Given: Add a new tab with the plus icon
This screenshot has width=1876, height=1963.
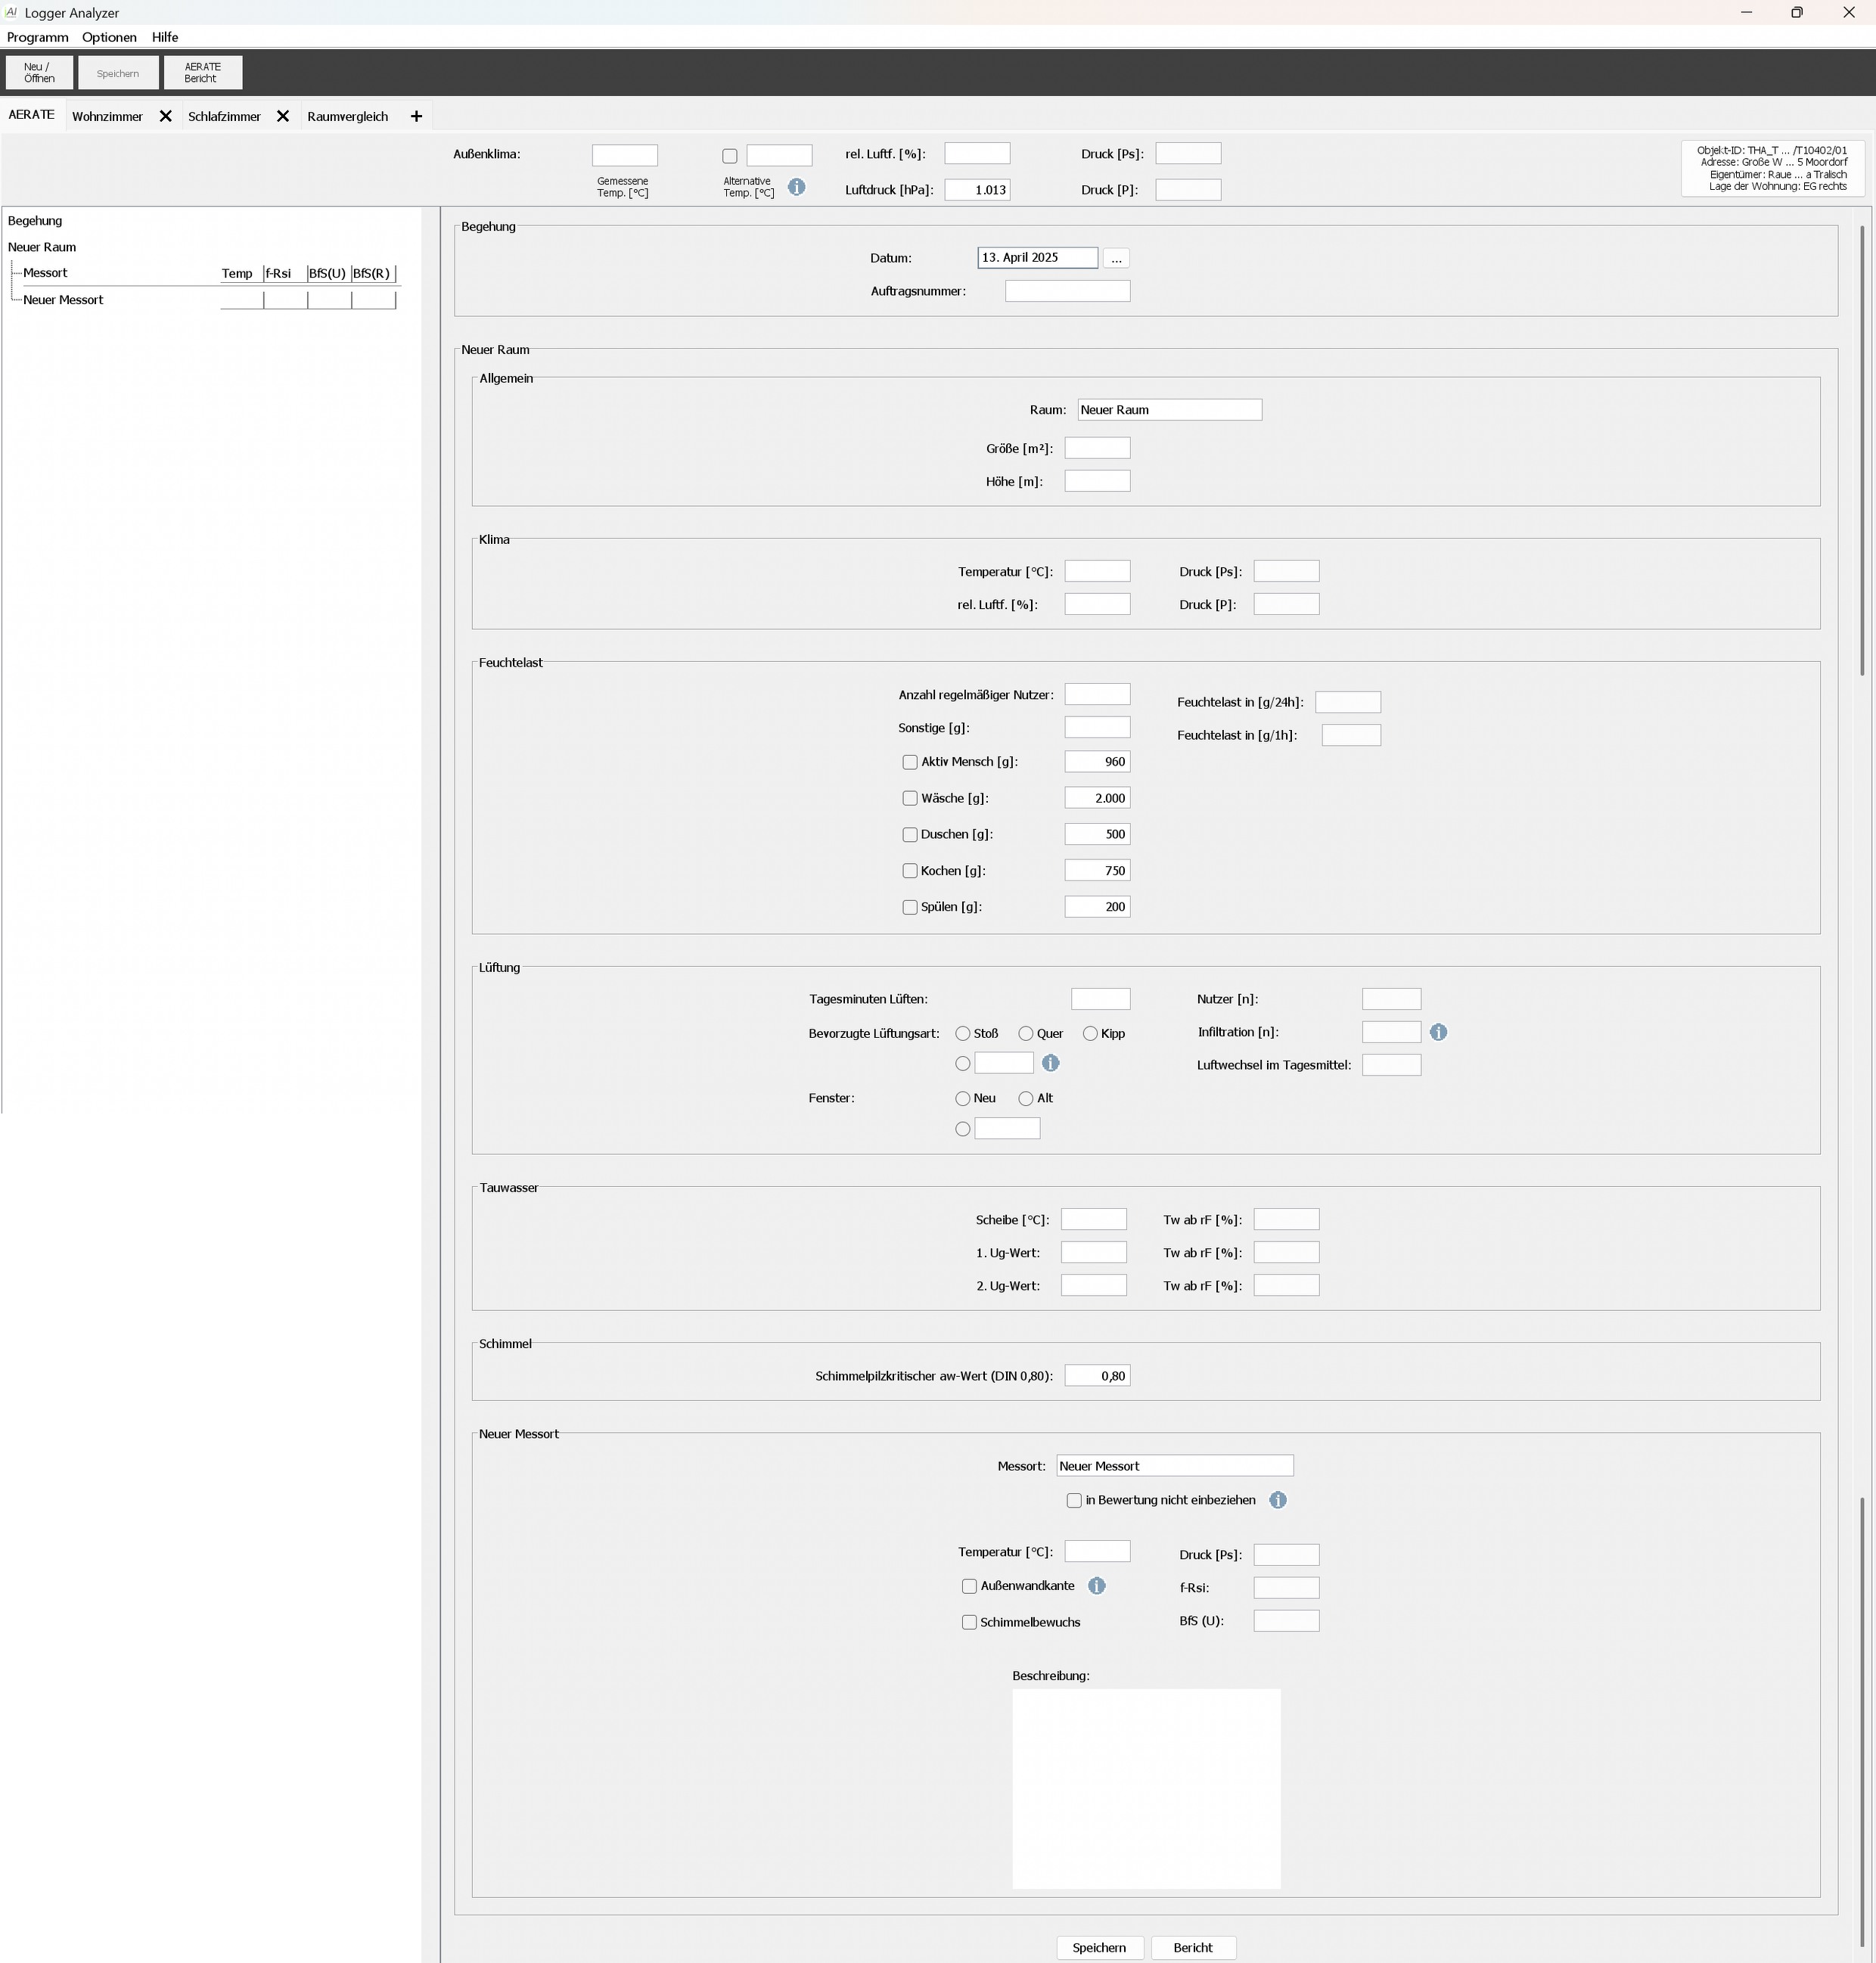Looking at the screenshot, I should (x=416, y=117).
